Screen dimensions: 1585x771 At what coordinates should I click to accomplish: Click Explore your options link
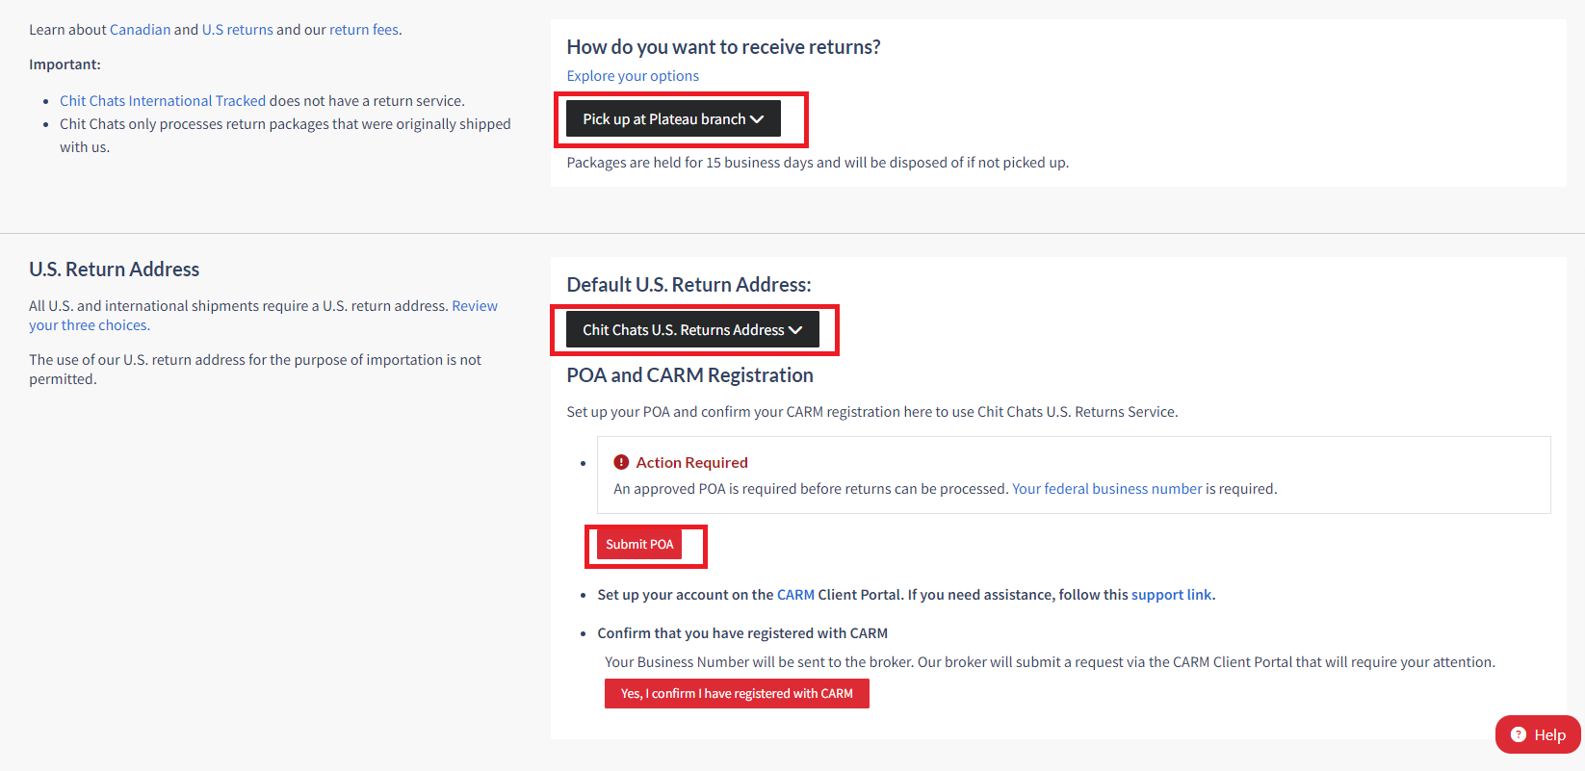[x=633, y=76]
